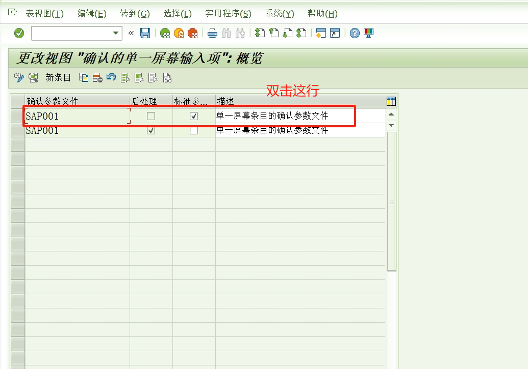This screenshot has height=369, width=528.
Task: Click the Delete row icon
Action: point(97,78)
